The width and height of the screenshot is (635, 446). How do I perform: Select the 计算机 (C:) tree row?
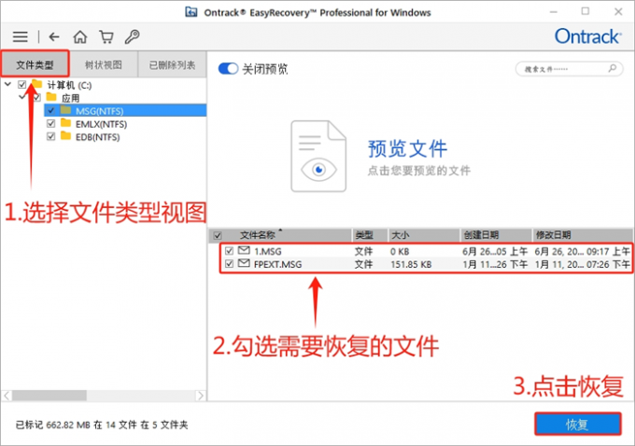[69, 85]
